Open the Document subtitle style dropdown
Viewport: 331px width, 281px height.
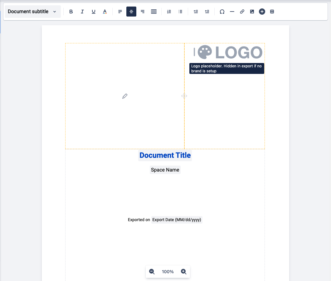click(32, 12)
